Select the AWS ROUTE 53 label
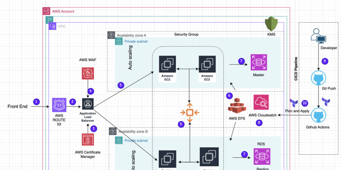The width and height of the screenshot is (341, 170). pos(59,120)
